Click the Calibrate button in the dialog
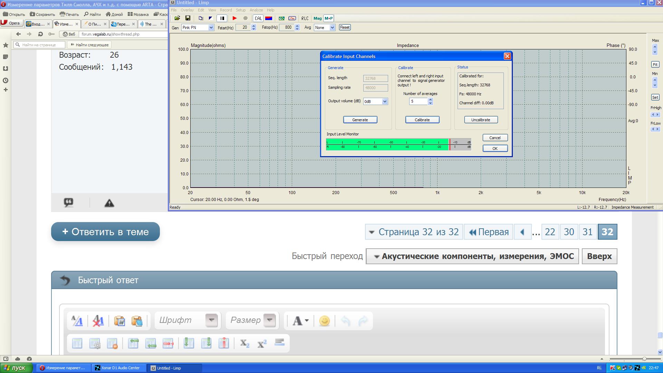Screen dimensions: 663x373 [x=422, y=120]
